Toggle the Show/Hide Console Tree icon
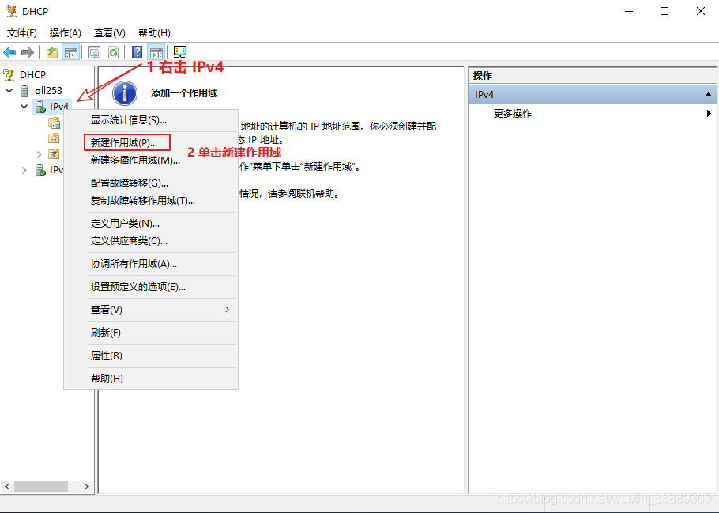Image resolution: width=719 pixels, height=513 pixels. [71, 53]
